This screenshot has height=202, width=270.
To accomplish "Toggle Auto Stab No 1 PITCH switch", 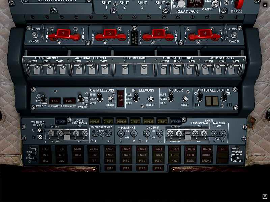I will coord(37,70).
